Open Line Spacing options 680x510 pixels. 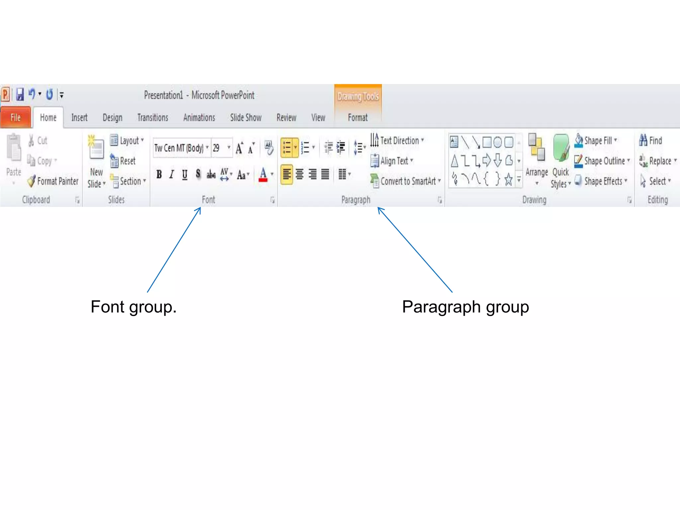(x=360, y=147)
